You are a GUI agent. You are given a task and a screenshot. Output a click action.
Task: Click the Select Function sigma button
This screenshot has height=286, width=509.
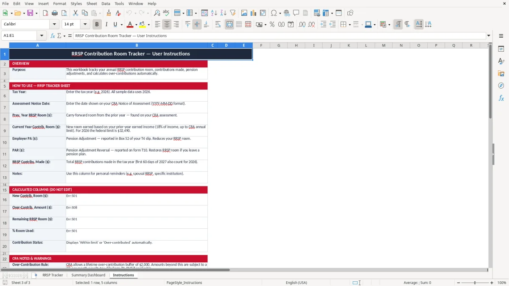click(x=59, y=36)
